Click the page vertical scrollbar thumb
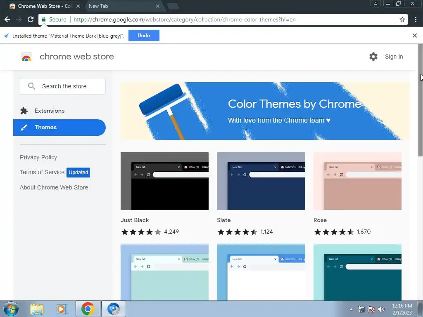 pos(420,100)
